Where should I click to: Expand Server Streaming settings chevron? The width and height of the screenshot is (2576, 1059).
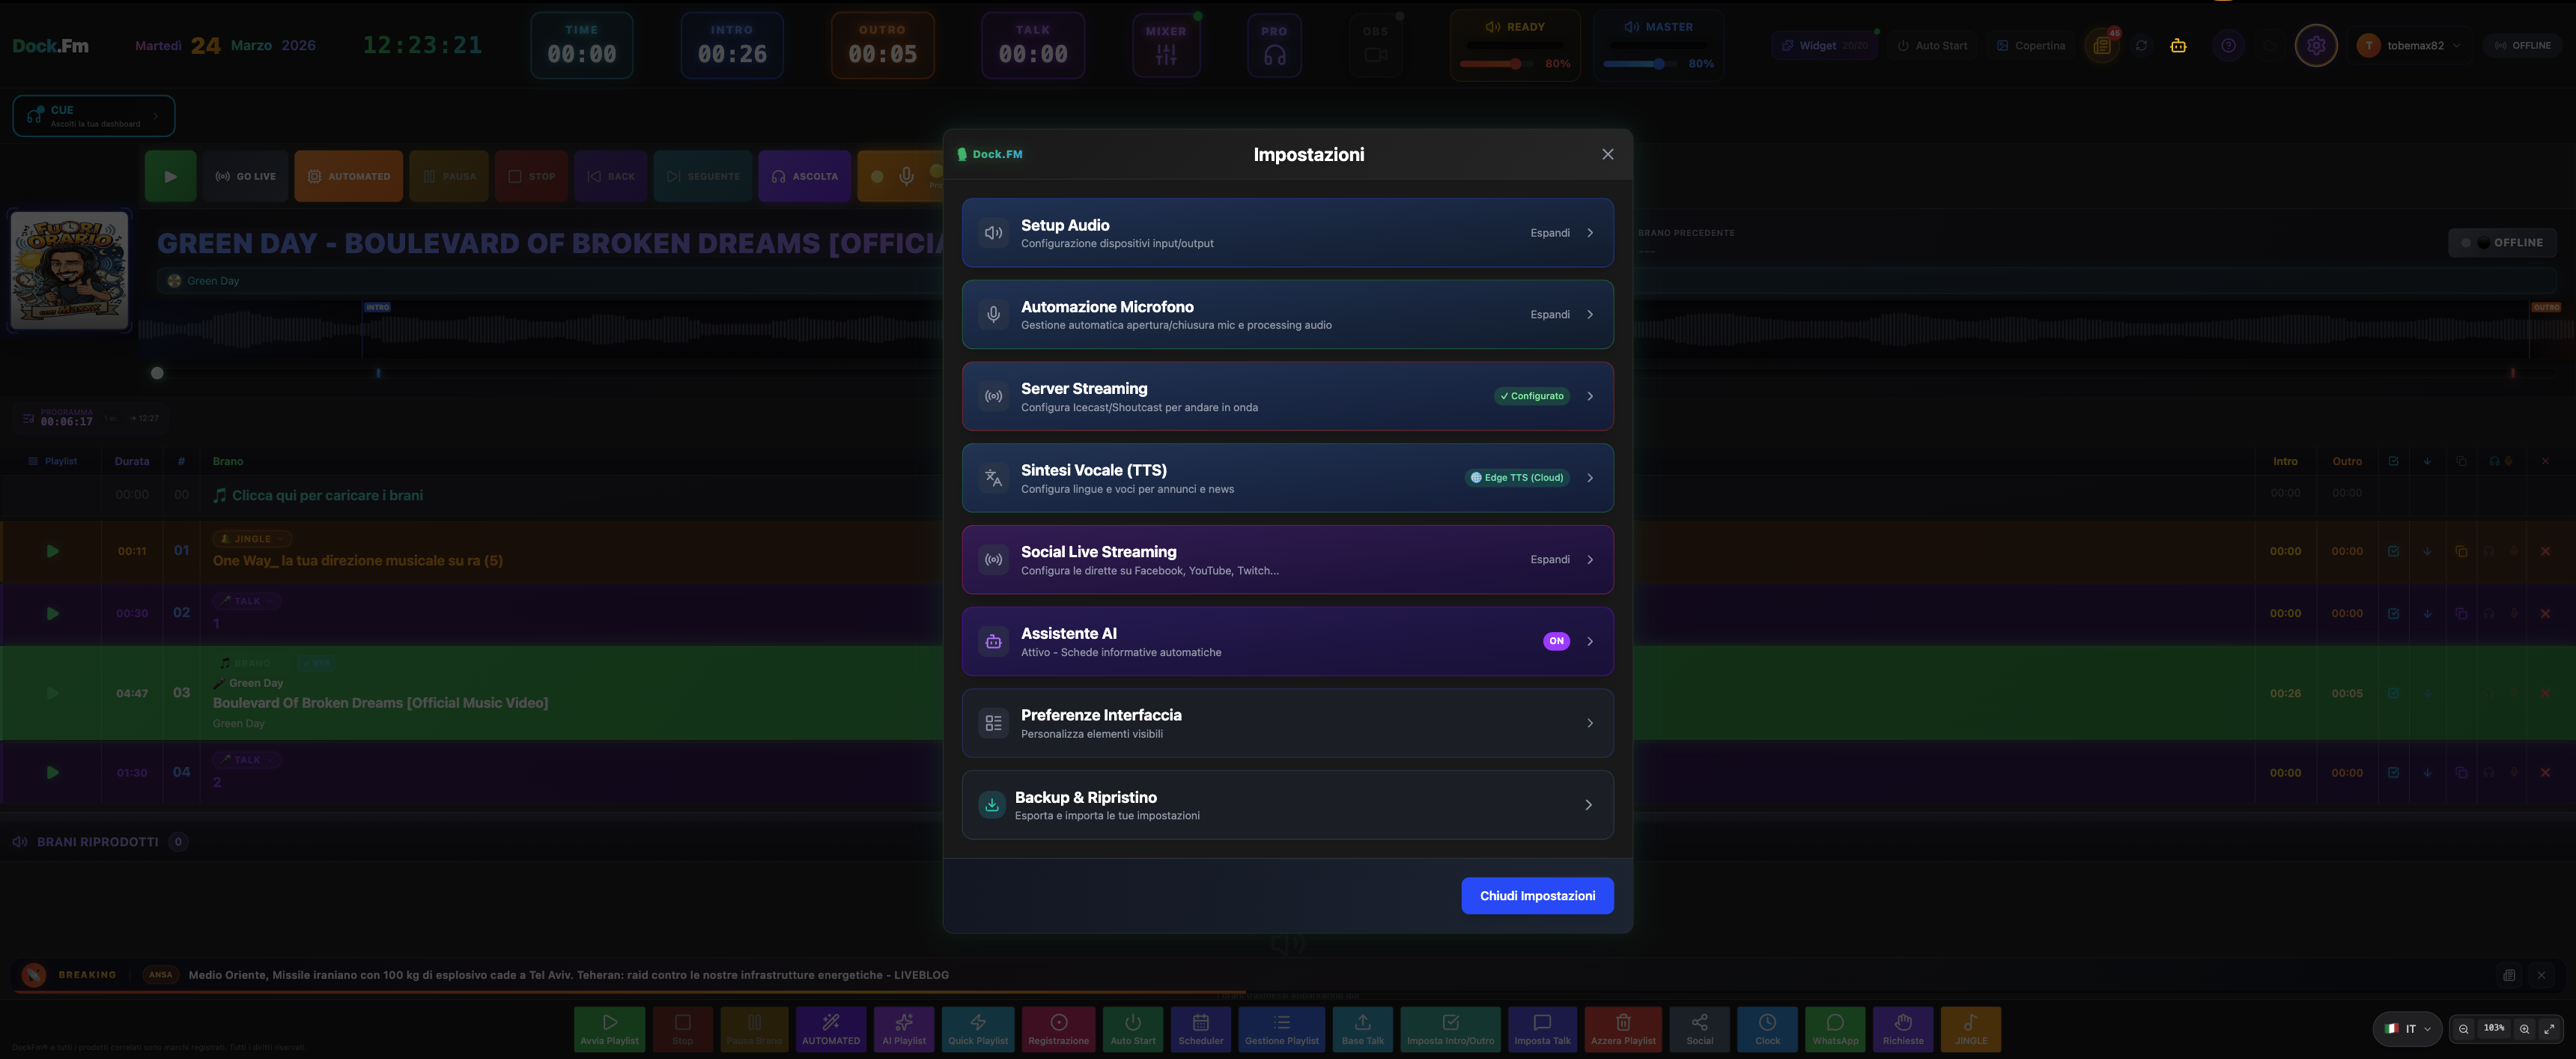pos(1590,396)
